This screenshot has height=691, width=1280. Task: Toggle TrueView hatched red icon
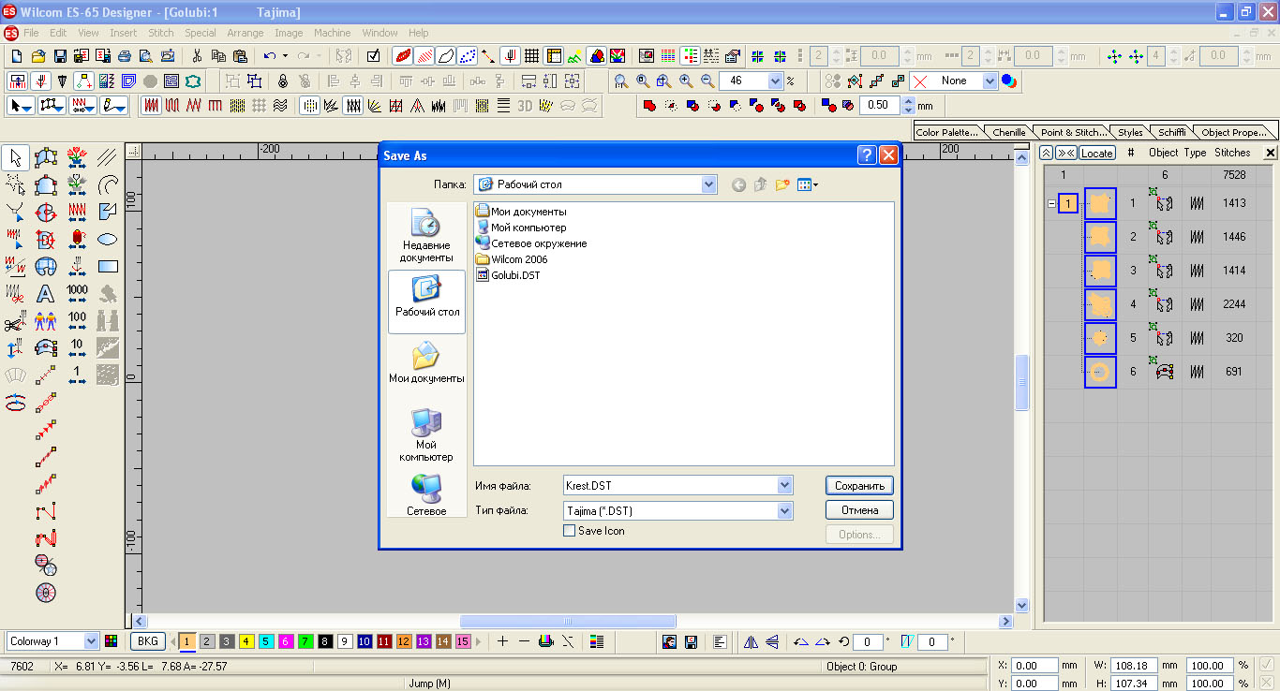(424, 56)
